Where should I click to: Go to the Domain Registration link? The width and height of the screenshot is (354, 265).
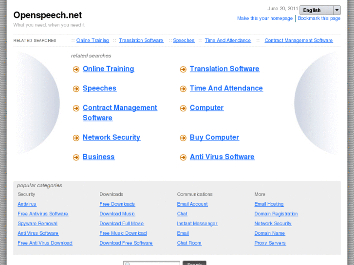pyautogui.click(x=276, y=214)
